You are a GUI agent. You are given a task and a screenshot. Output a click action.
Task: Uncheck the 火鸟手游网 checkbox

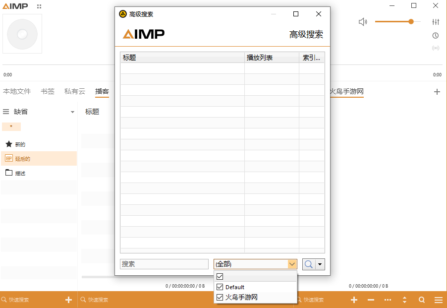pyautogui.click(x=220, y=297)
